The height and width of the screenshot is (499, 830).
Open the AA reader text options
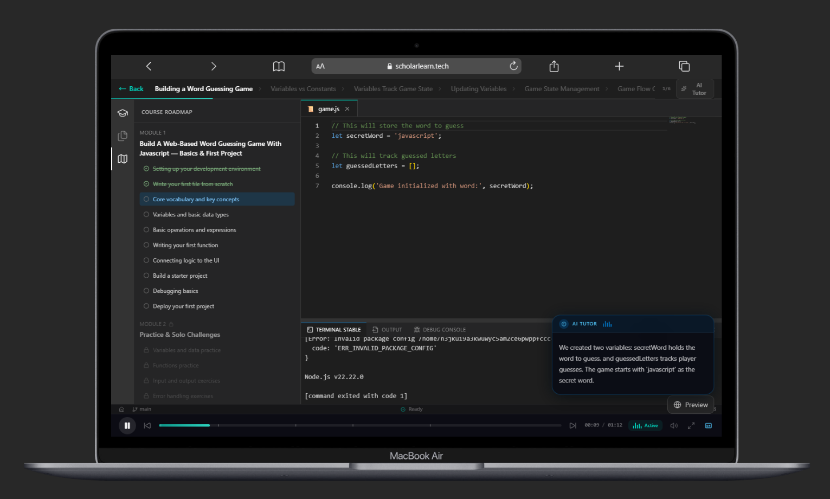pos(320,66)
